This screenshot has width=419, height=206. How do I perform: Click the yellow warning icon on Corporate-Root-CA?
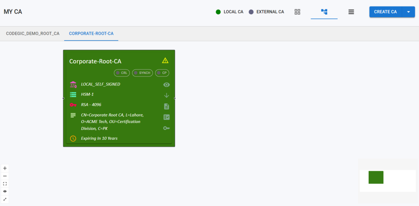[165, 60]
